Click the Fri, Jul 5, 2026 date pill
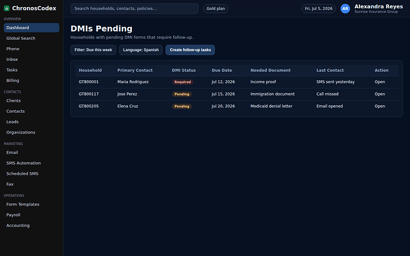This screenshot has width=410, height=256. [318, 9]
